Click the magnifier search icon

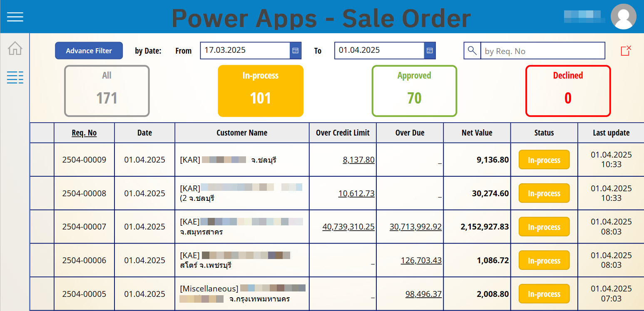[472, 51]
